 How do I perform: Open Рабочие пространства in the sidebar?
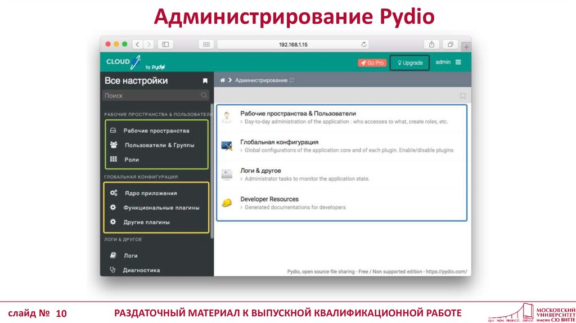click(156, 131)
